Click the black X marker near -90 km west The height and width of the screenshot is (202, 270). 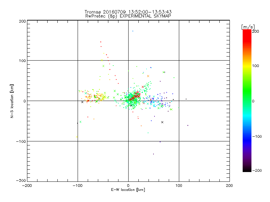tap(82, 102)
